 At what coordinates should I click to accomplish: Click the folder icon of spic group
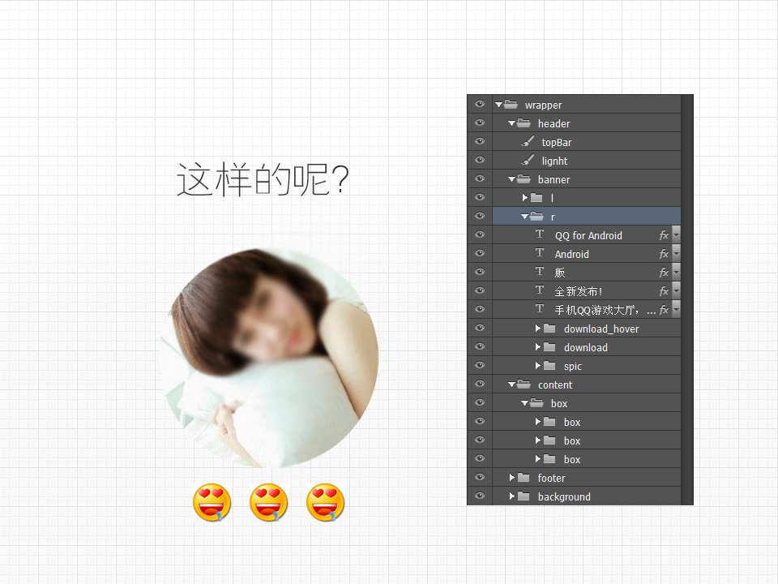point(549,366)
